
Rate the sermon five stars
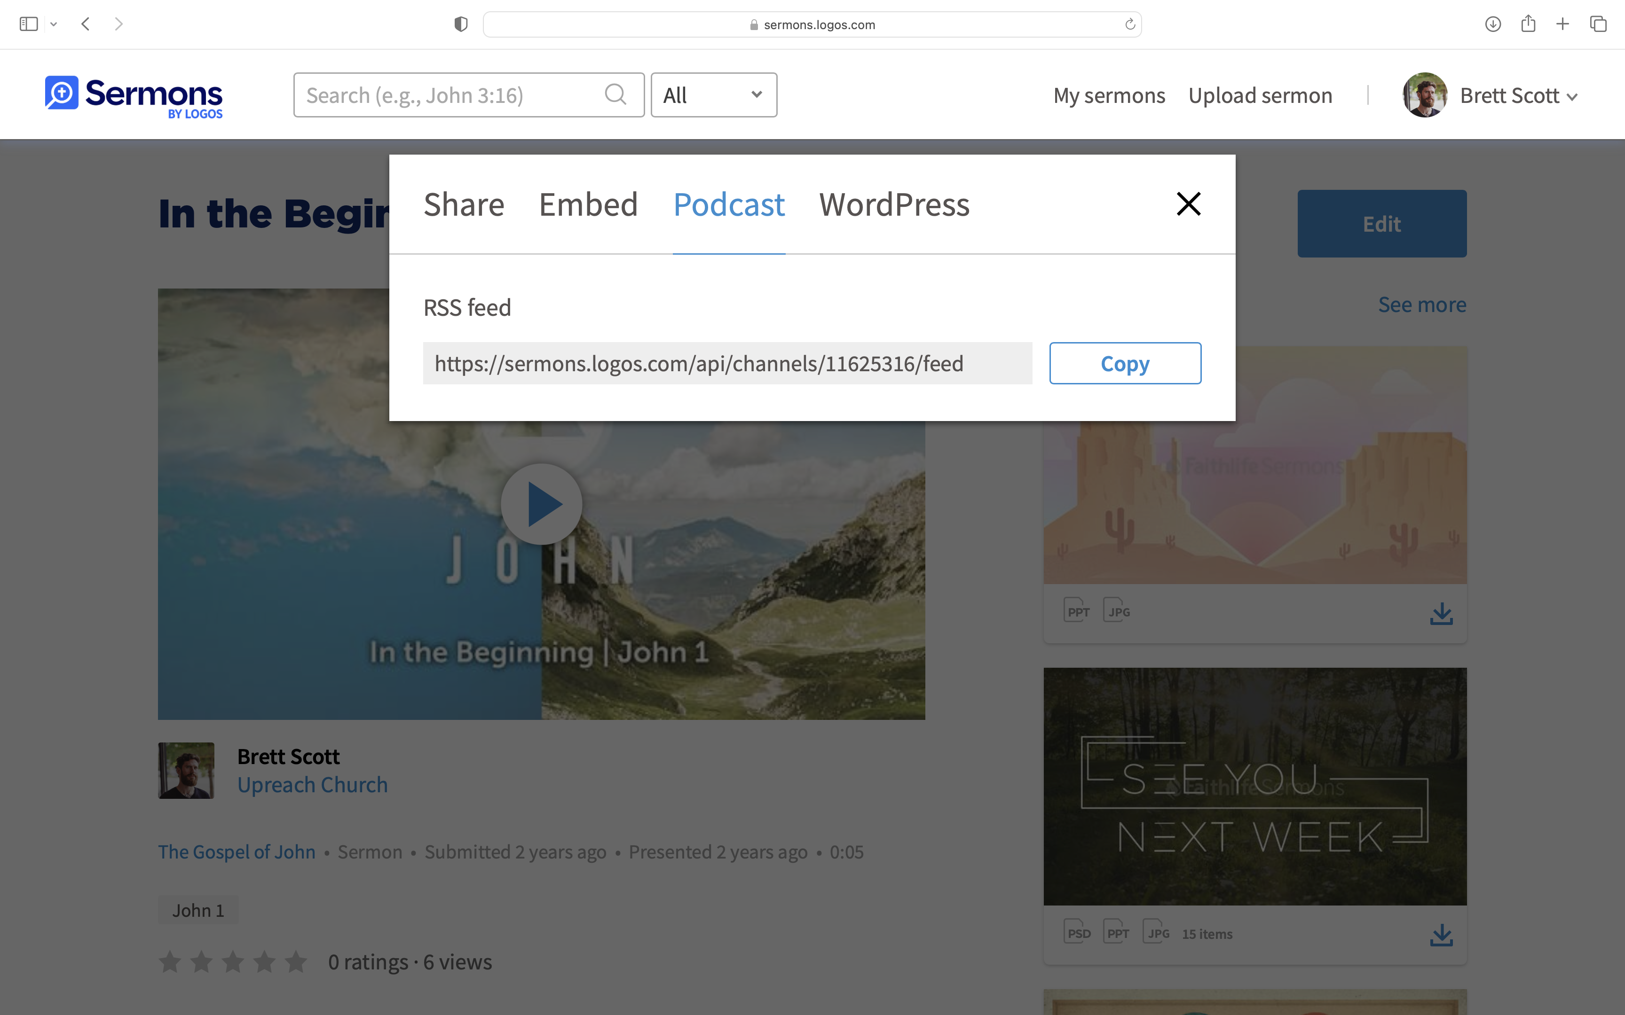point(295,962)
